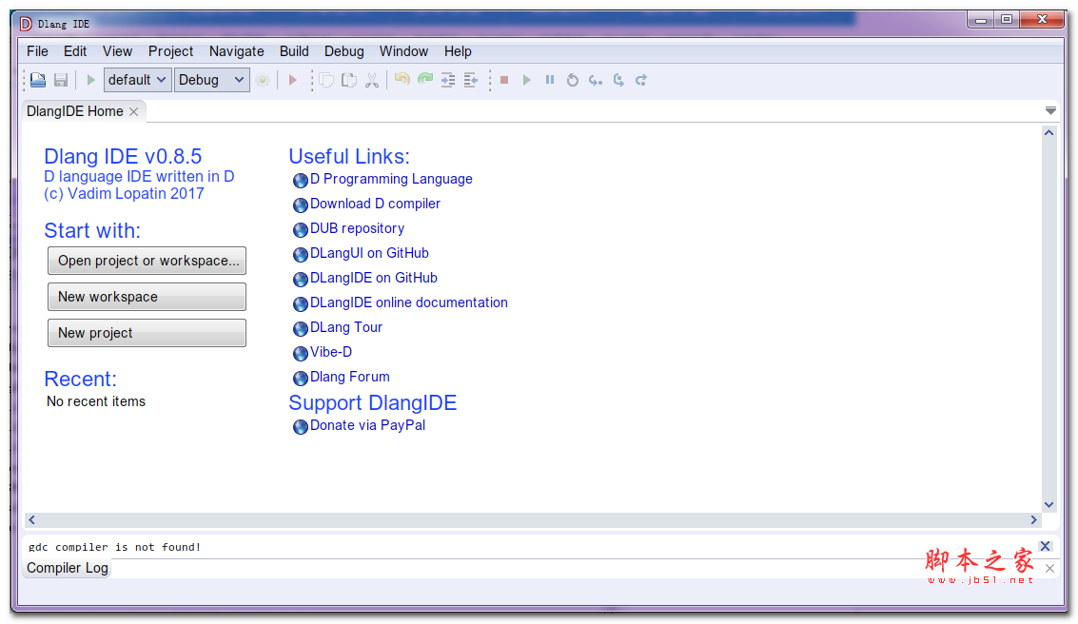Image resolution: width=1078 pixels, height=624 pixels.
Task: Click the indent lines toolbar icon
Action: 448,80
